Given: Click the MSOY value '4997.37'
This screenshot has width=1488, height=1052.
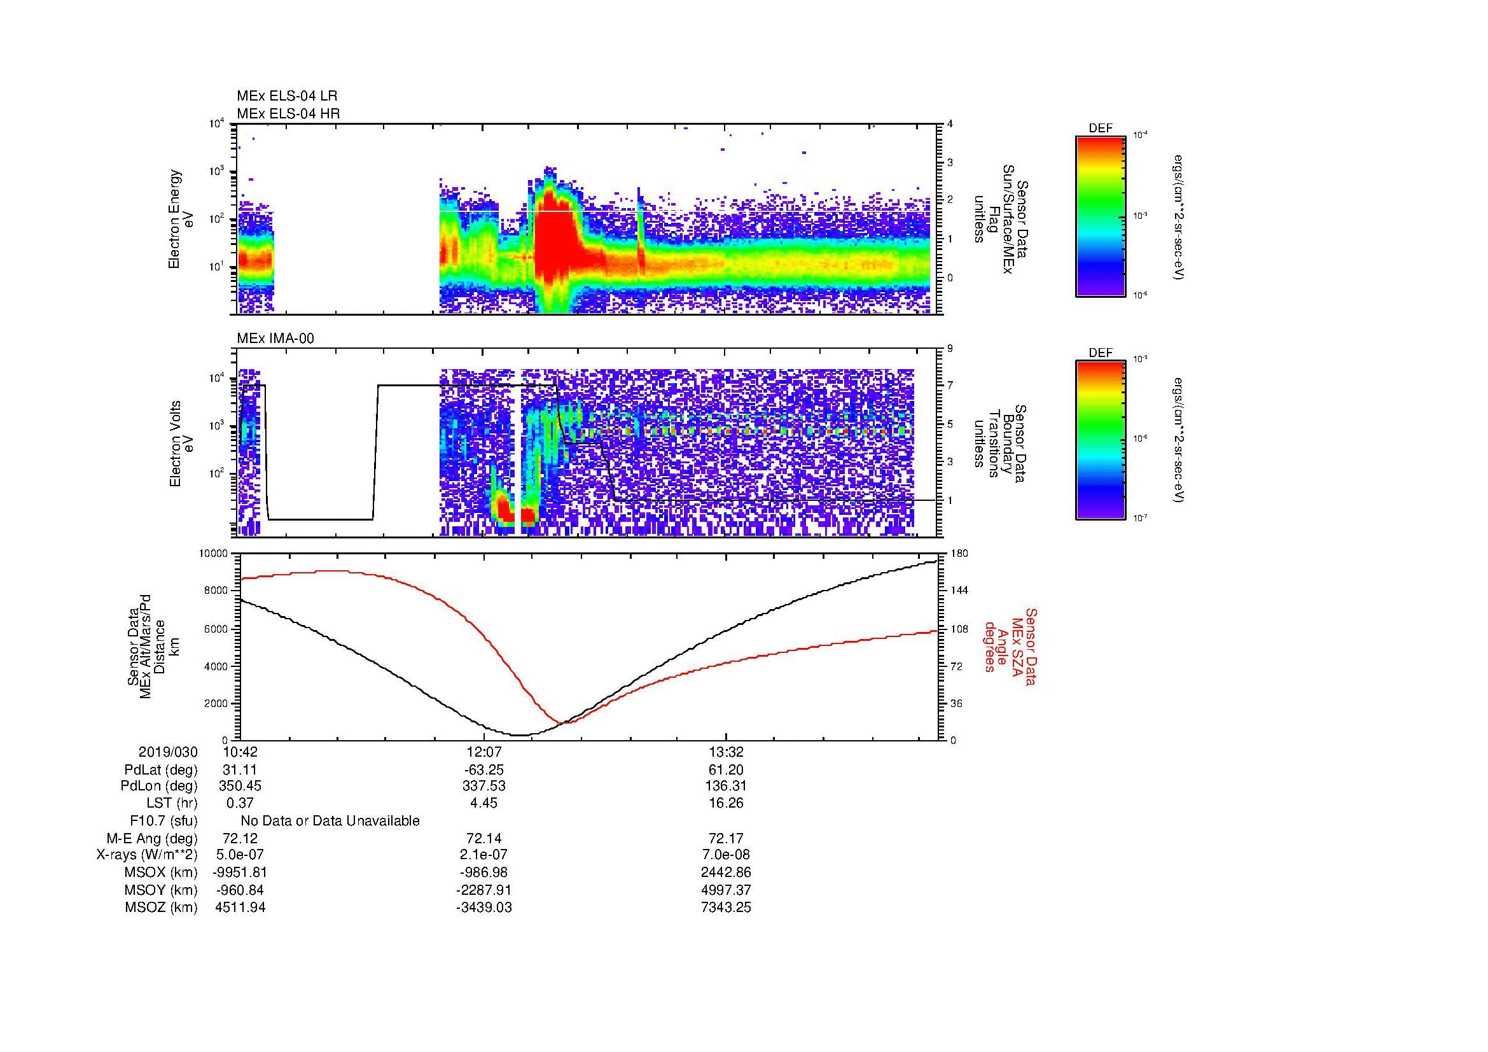Looking at the screenshot, I should (727, 890).
